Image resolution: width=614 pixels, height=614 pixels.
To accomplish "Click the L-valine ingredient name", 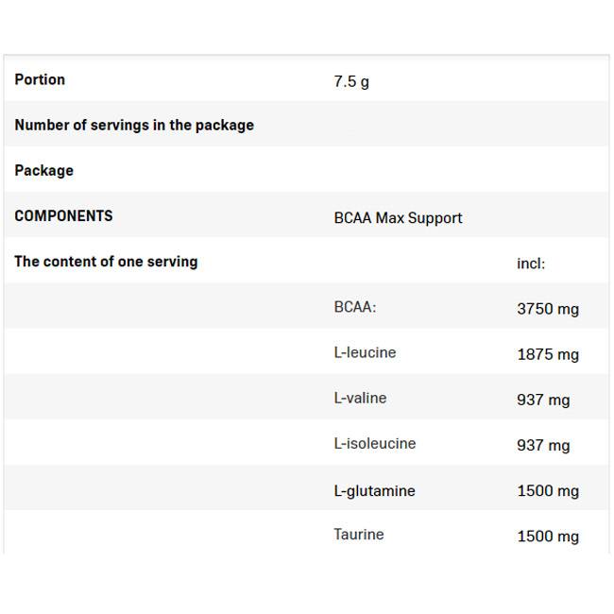I will (x=360, y=398).
